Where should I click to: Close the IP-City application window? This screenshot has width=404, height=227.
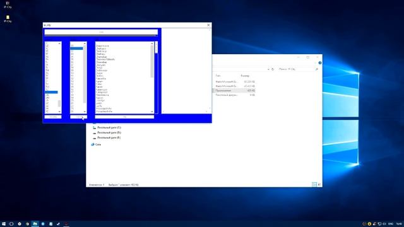tap(208, 25)
